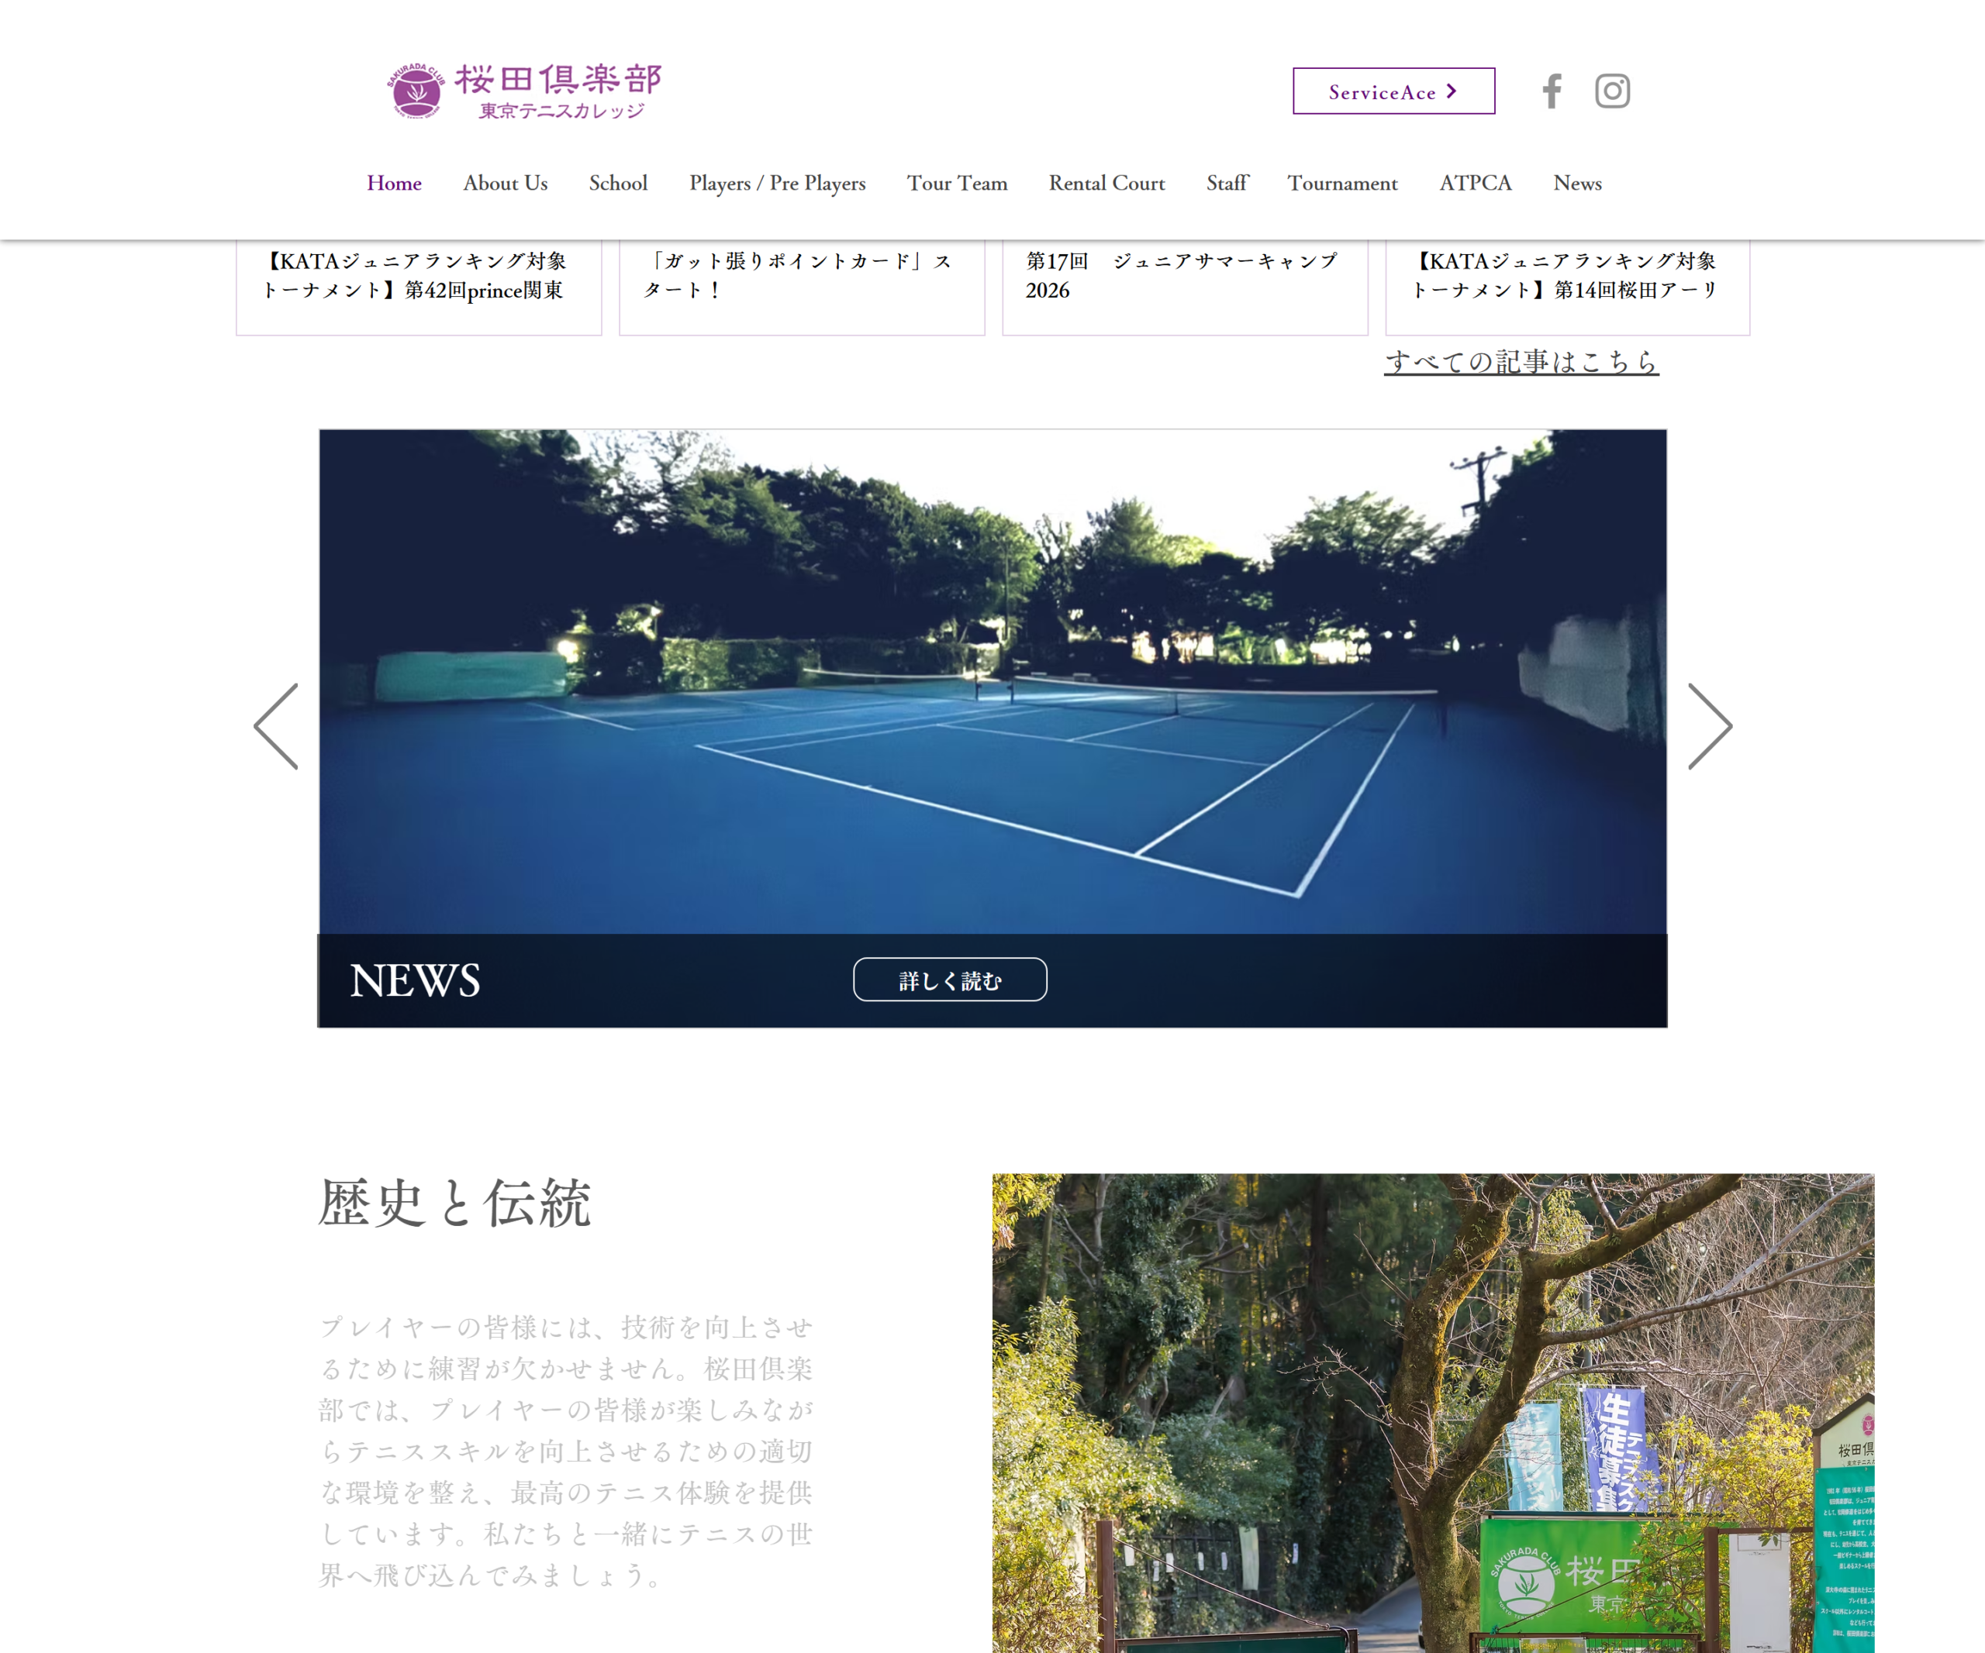Open ガット張りポイントカード article card
This screenshot has width=1985, height=1653.
[802, 288]
